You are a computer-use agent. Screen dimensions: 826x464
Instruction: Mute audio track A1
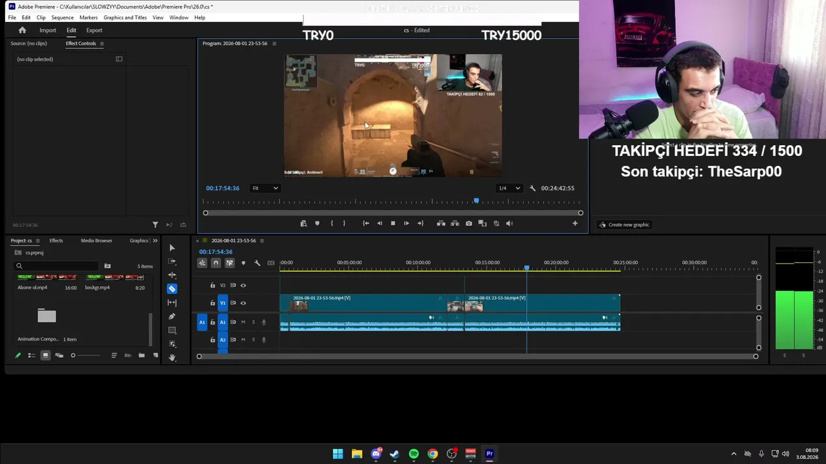243,322
